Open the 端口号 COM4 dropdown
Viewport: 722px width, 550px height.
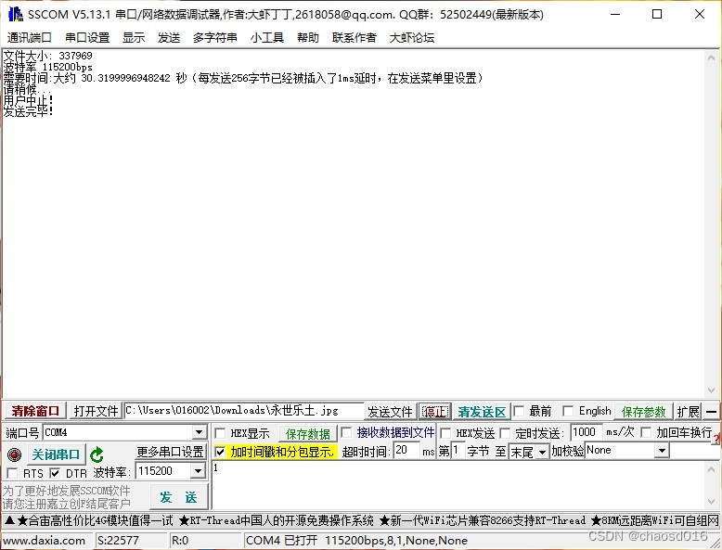point(199,432)
